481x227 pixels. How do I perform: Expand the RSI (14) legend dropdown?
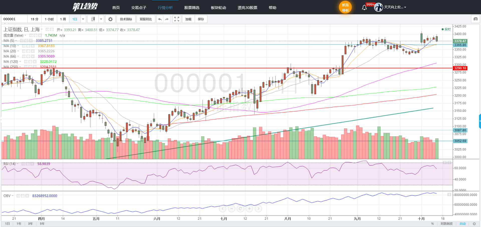tap(18, 164)
